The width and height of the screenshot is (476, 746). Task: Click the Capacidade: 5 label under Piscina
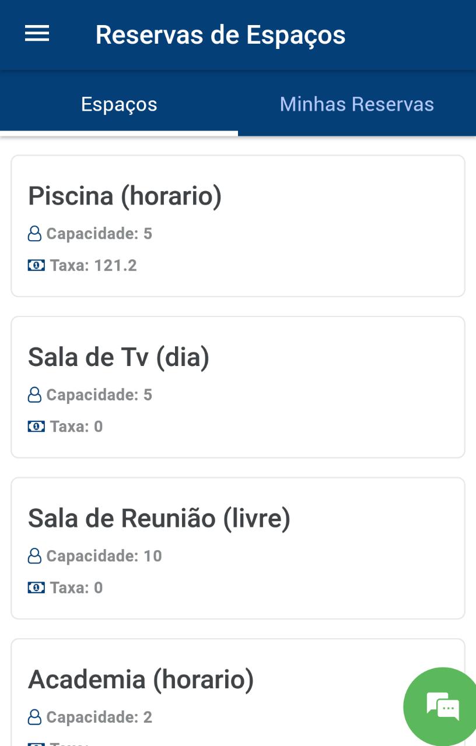click(x=99, y=234)
